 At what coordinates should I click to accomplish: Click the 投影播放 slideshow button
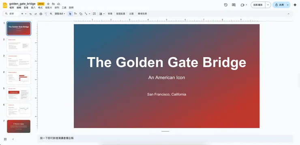pyautogui.click(x=258, y=5)
